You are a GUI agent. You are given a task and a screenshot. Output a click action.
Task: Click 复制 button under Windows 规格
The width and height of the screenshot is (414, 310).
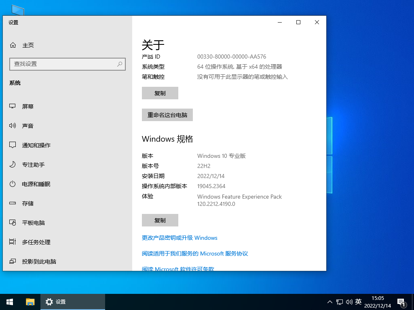[x=160, y=220]
